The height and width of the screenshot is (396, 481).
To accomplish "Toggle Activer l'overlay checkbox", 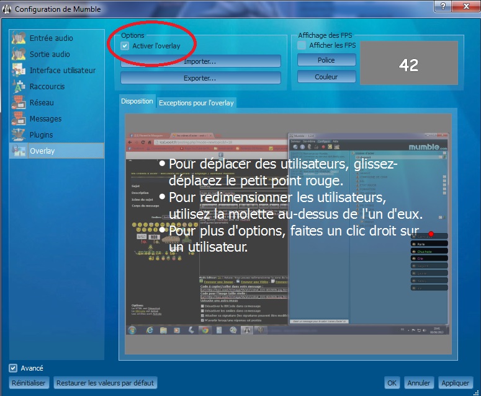I will 125,46.
